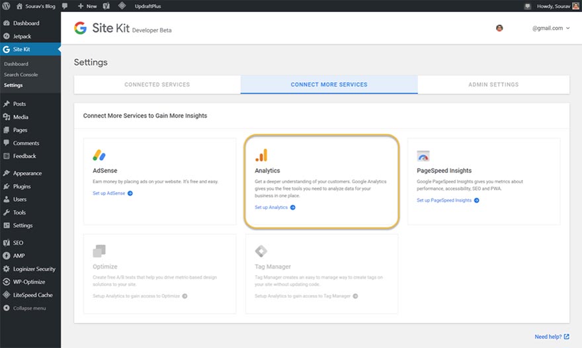The height and width of the screenshot is (348, 582).
Task: Collapse the sidebar menu
Action: pos(30,308)
